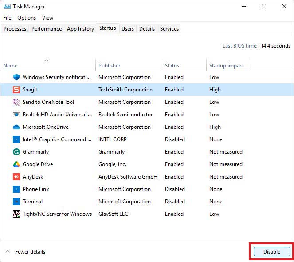Click INTEL CORP publisher cell
This screenshot has width=294, height=262.
[113, 139]
